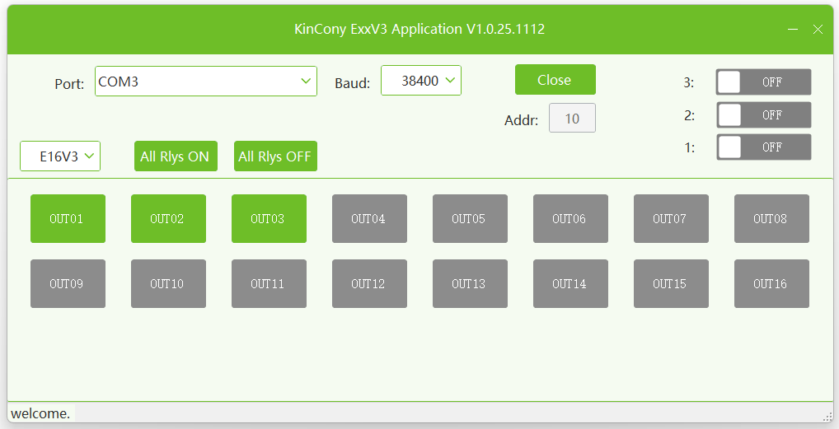The height and width of the screenshot is (429, 839).
Task: Toggle relay output OUT01
Action: pyautogui.click(x=68, y=218)
